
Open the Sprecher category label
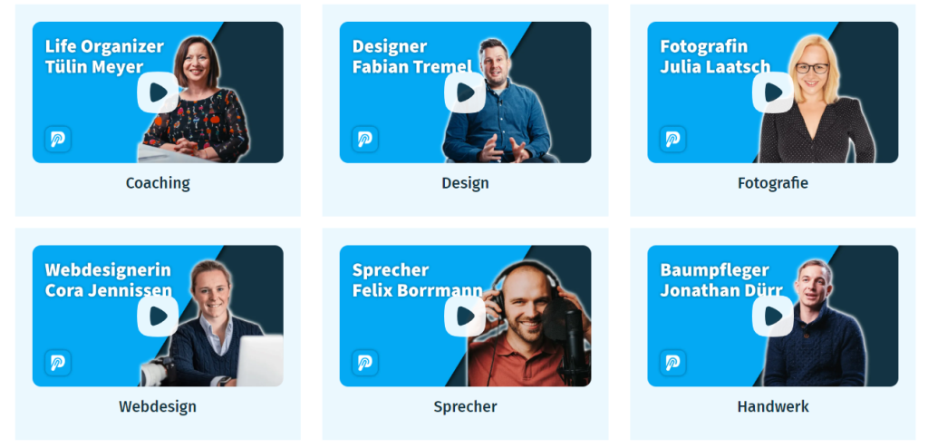tap(465, 406)
